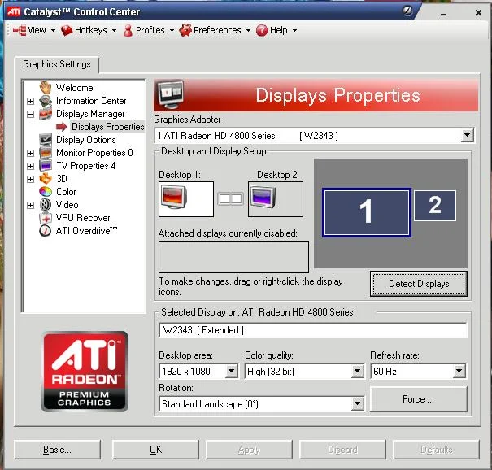492x470 pixels.
Task: Click the attached displays currently disabled box
Action: [233, 257]
